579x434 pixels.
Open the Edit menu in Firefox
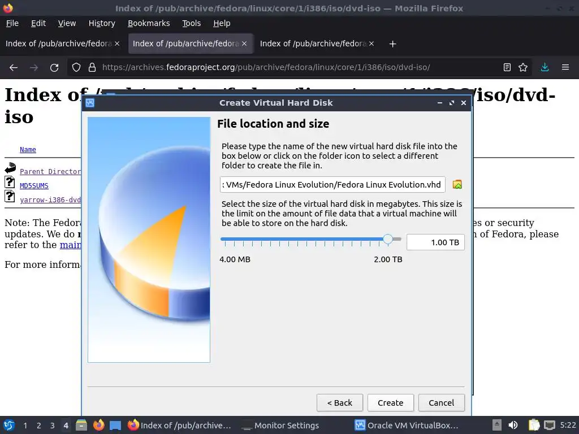point(38,23)
